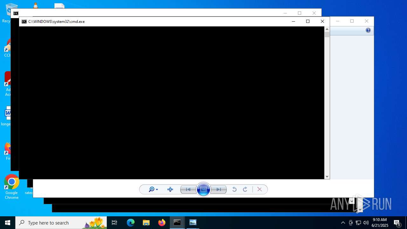Open the zoom magnifier in Photo Viewer
407x229 pixels.
click(x=152, y=190)
